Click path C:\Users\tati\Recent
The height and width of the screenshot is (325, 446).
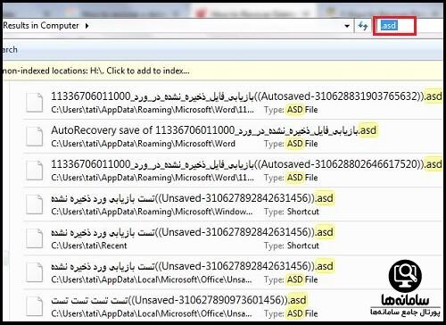(89, 246)
